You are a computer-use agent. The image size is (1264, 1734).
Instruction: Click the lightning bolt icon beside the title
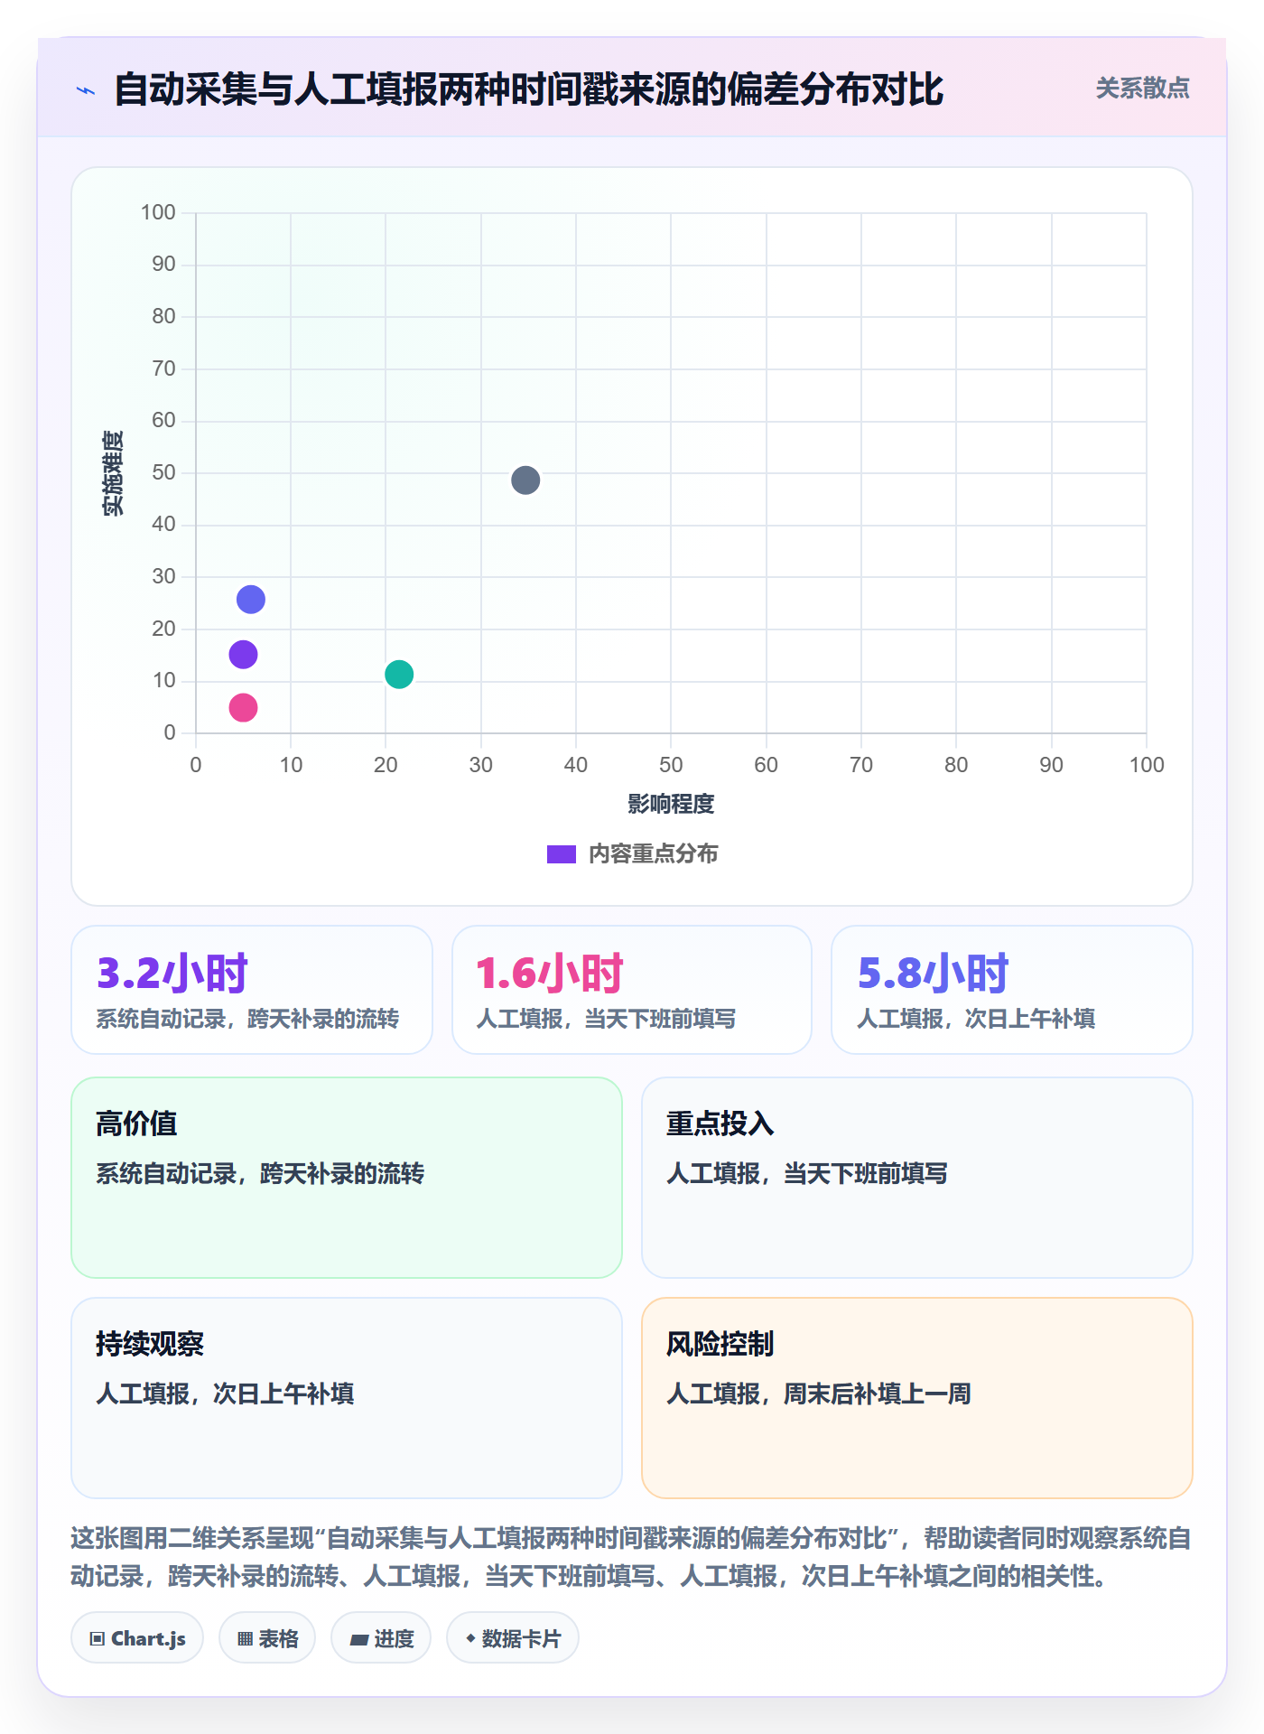point(86,90)
